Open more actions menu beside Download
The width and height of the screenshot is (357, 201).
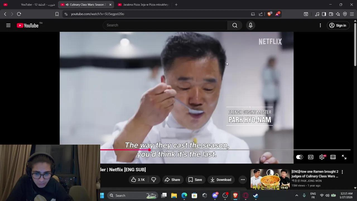point(243,180)
